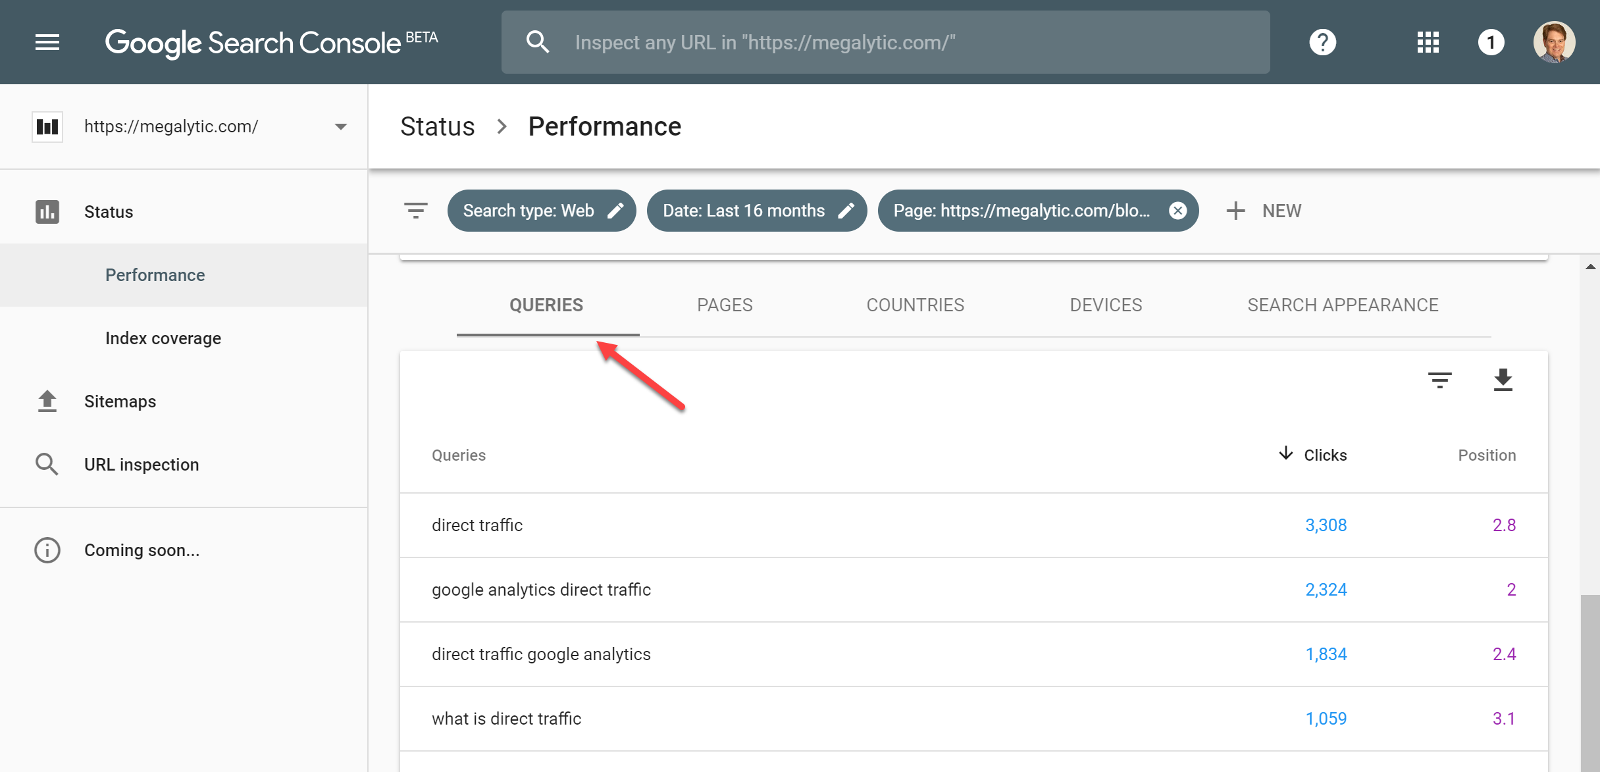Click the help question mark icon
The image size is (1600, 772).
pos(1322,43)
